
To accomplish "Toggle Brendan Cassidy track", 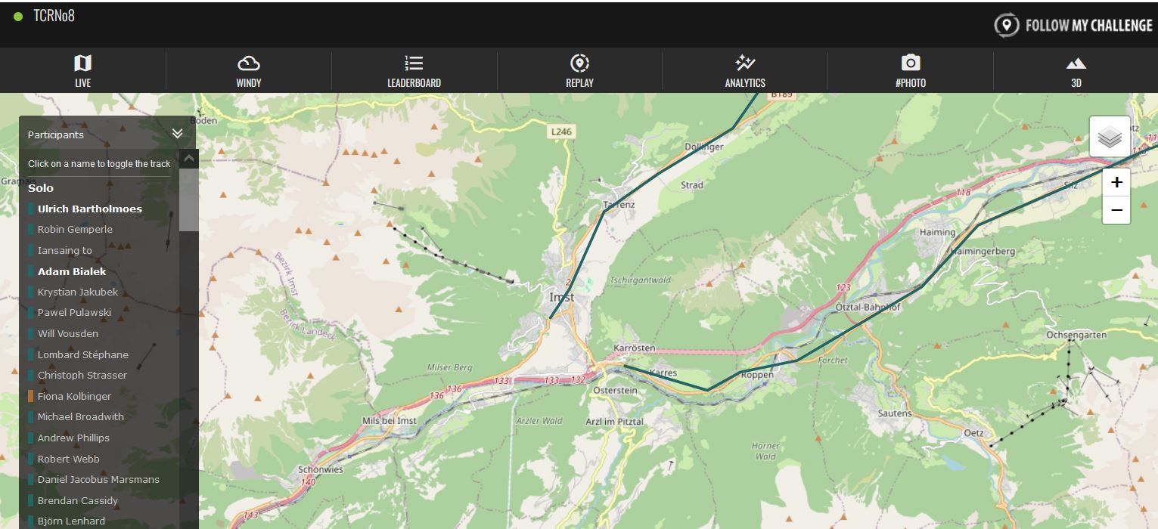I will [77, 500].
